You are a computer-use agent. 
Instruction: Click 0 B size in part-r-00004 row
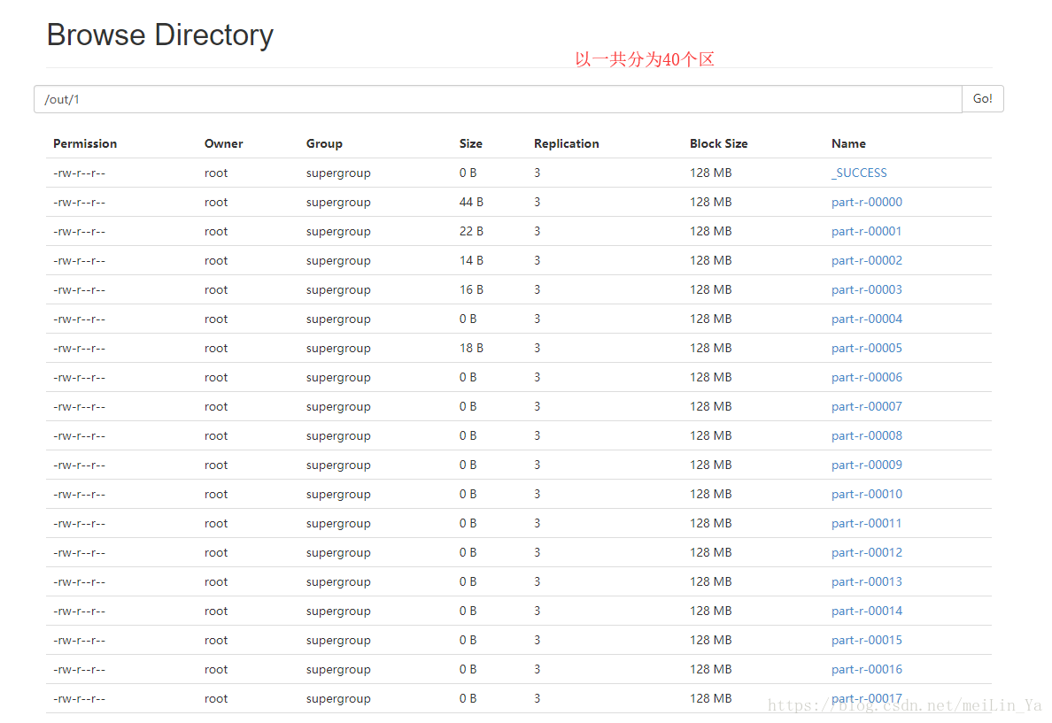468,319
